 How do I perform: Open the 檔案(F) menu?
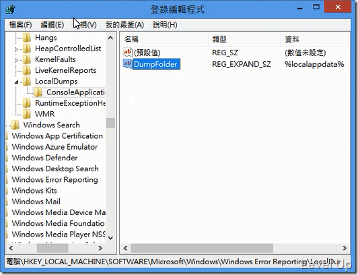click(20, 25)
